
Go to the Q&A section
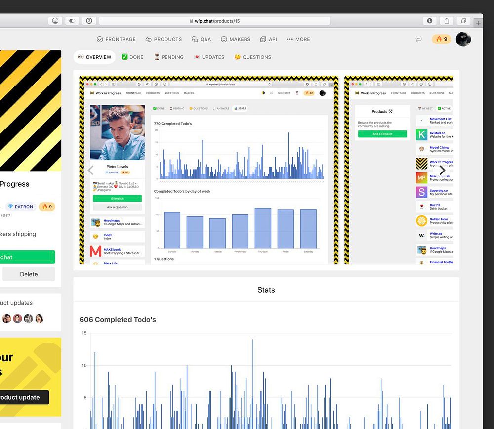point(202,39)
